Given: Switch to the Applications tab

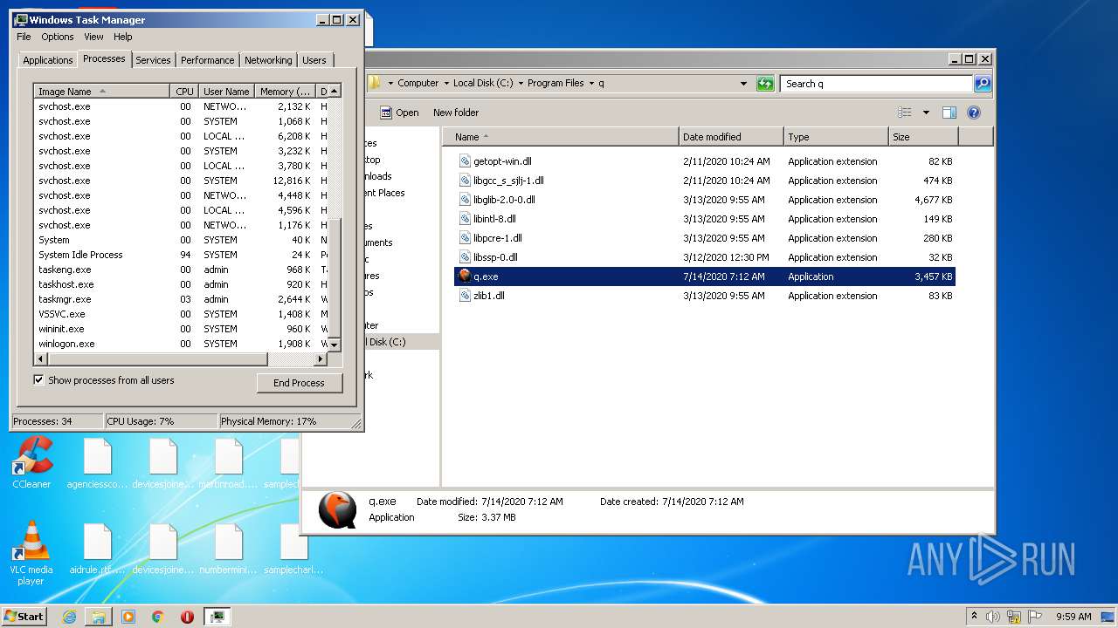Looking at the screenshot, I should pyautogui.click(x=47, y=60).
